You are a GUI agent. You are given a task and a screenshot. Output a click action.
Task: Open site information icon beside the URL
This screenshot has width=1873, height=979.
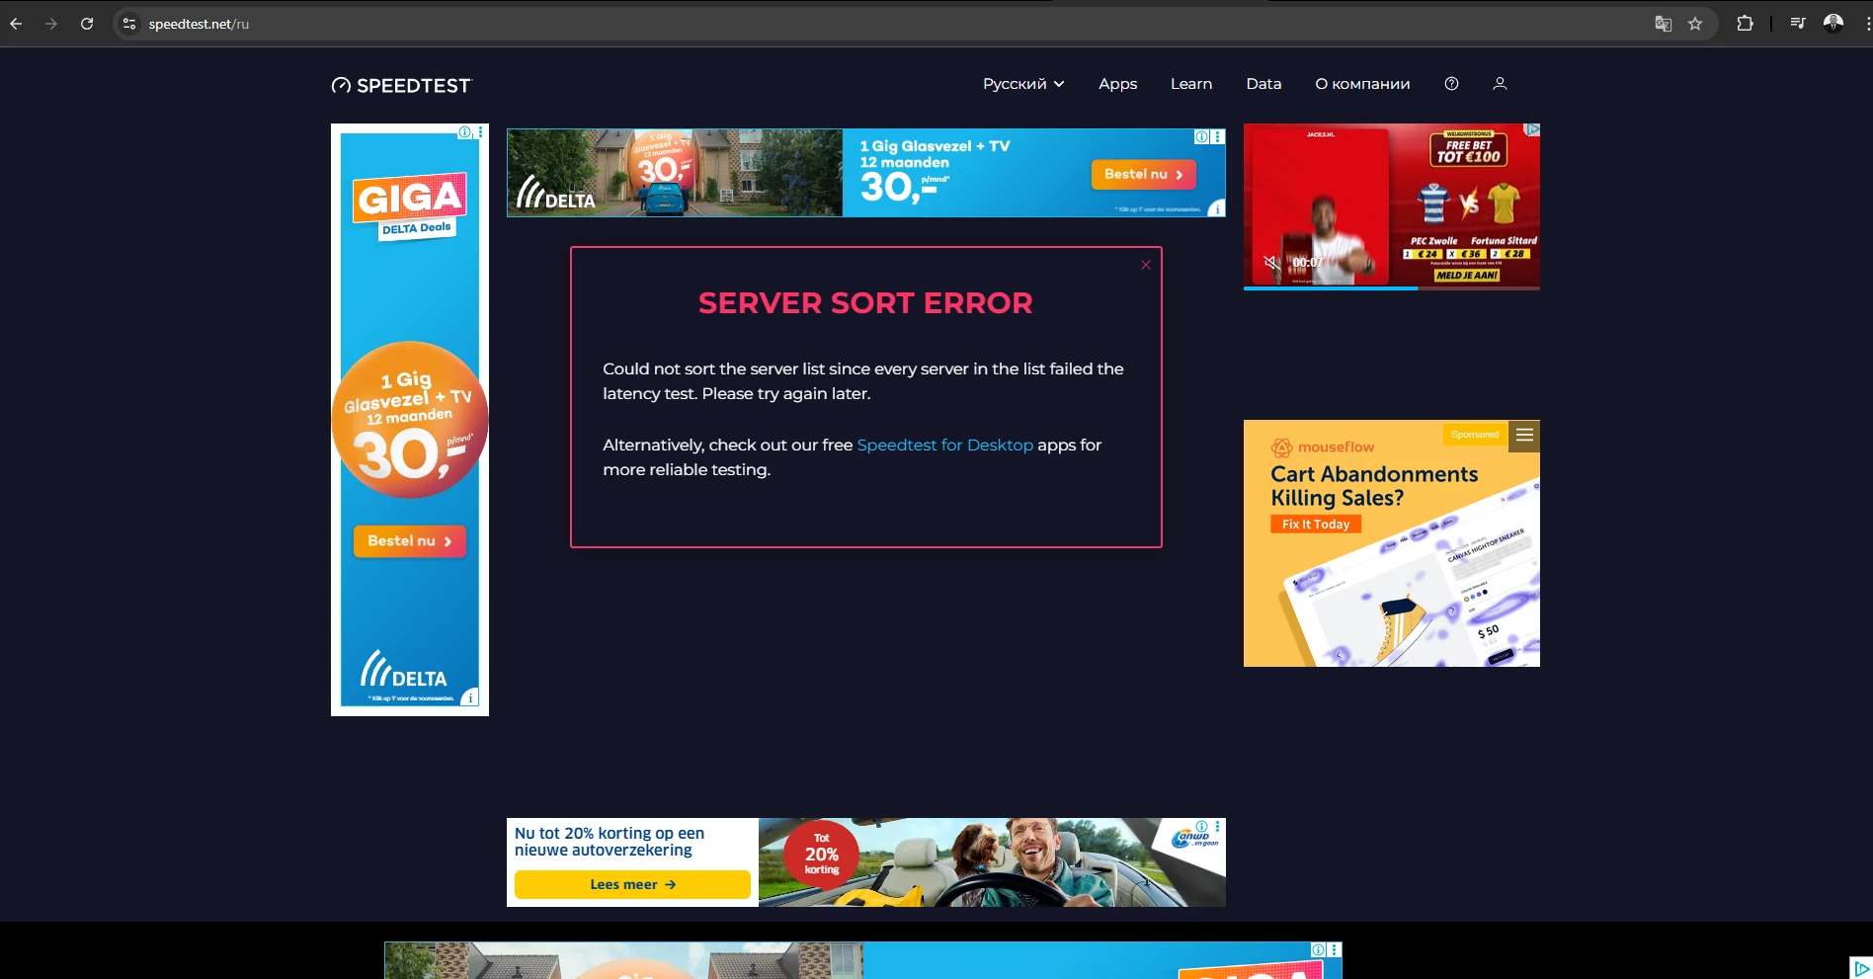point(129,24)
